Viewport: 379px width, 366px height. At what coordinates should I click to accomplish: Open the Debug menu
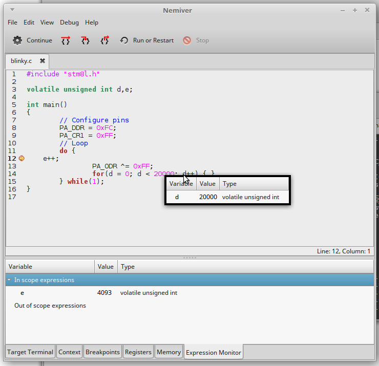point(69,23)
